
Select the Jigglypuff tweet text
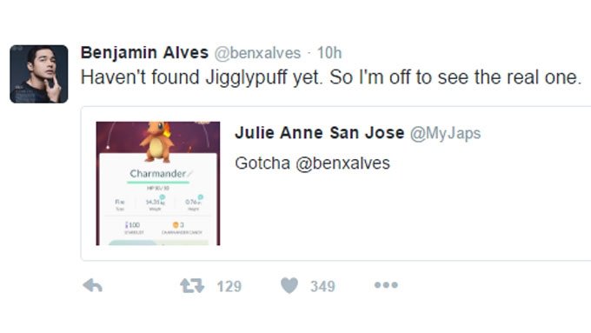point(331,77)
